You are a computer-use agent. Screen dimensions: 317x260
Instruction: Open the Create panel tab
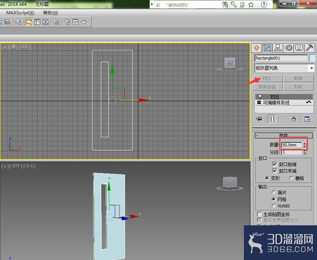256,48
